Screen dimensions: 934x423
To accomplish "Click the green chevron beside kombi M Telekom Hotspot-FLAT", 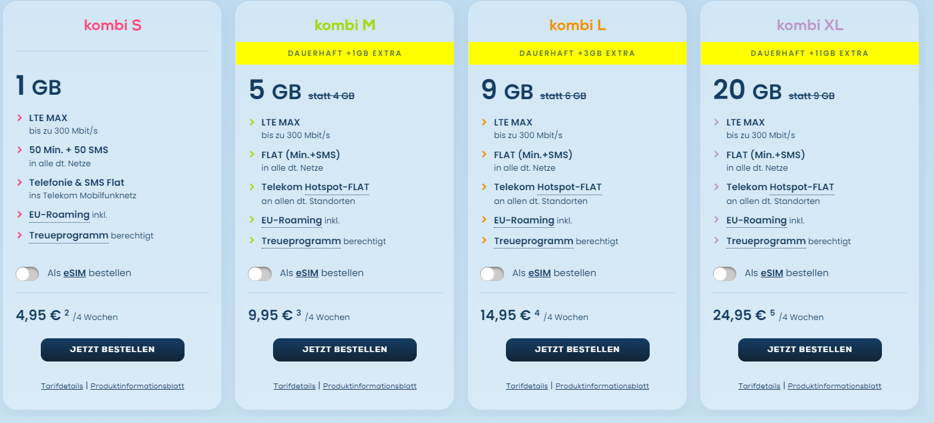I will click(252, 187).
